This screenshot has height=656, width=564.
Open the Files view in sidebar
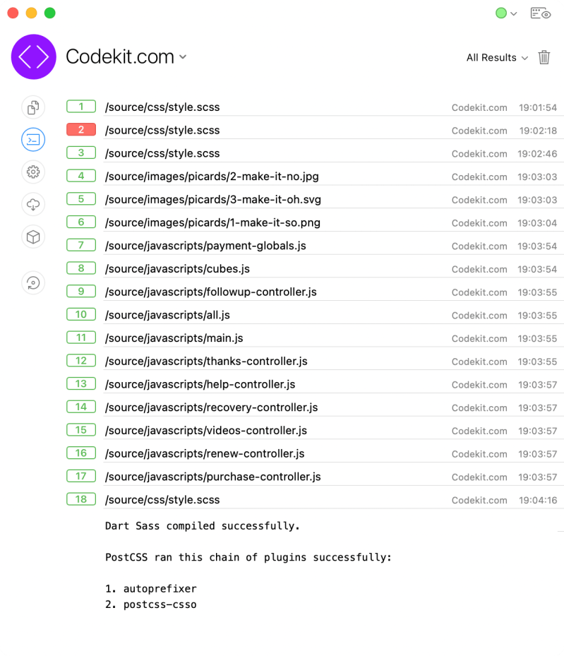coord(33,107)
